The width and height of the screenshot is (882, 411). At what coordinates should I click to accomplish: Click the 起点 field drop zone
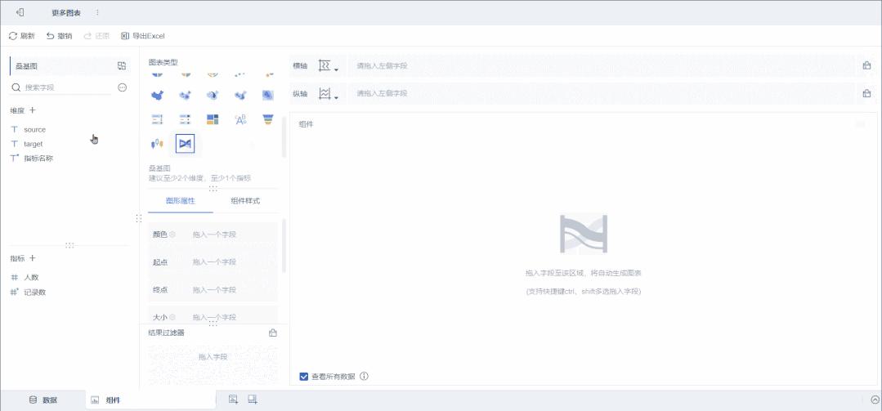pos(234,262)
